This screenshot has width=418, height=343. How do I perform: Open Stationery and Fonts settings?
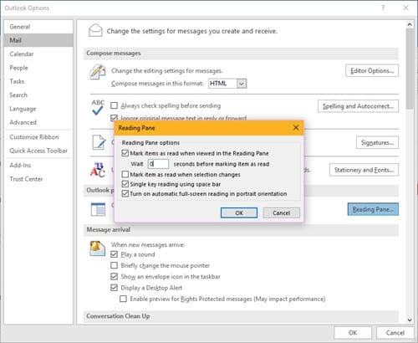point(364,170)
